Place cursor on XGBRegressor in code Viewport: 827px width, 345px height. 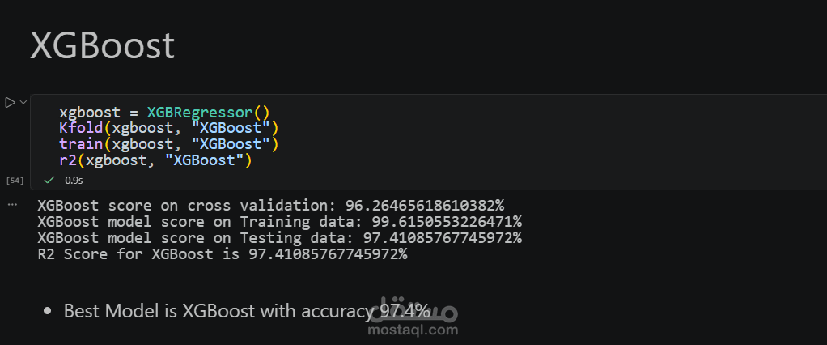(x=200, y=113)
